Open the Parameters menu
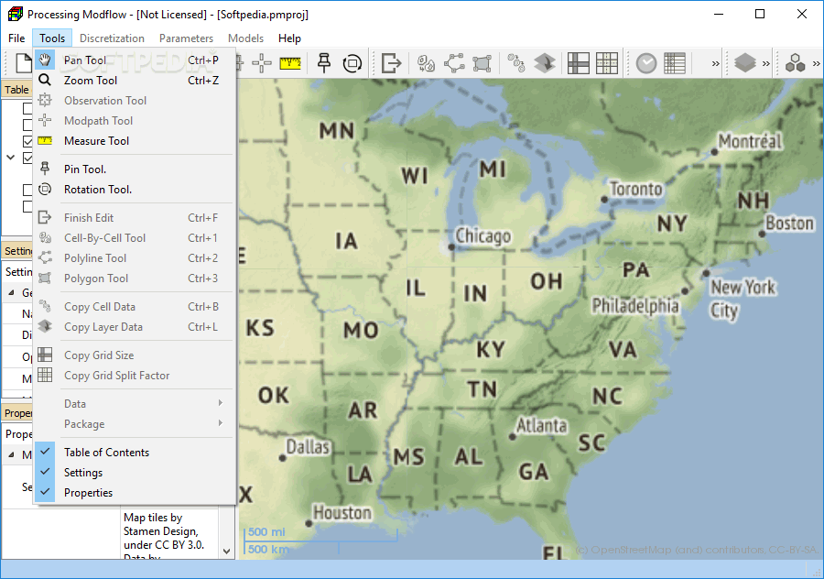The width and height of the screenshot is (824, 579). 186,38
